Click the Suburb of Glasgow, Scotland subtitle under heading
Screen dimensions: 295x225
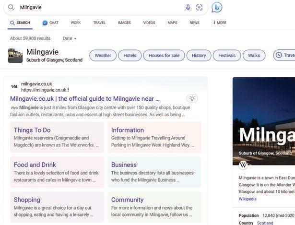[x=54, y=60]
